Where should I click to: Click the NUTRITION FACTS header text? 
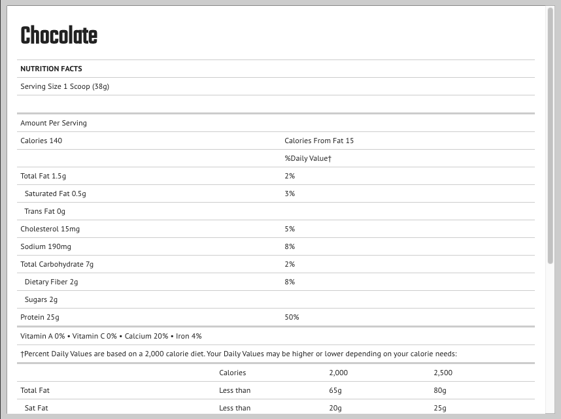pyautogui.click(x=51, y=69)
